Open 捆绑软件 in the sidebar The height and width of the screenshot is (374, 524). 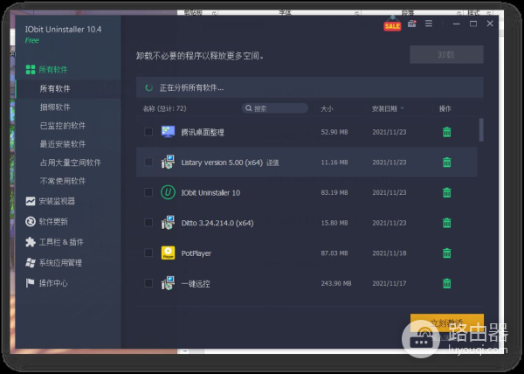55,107
